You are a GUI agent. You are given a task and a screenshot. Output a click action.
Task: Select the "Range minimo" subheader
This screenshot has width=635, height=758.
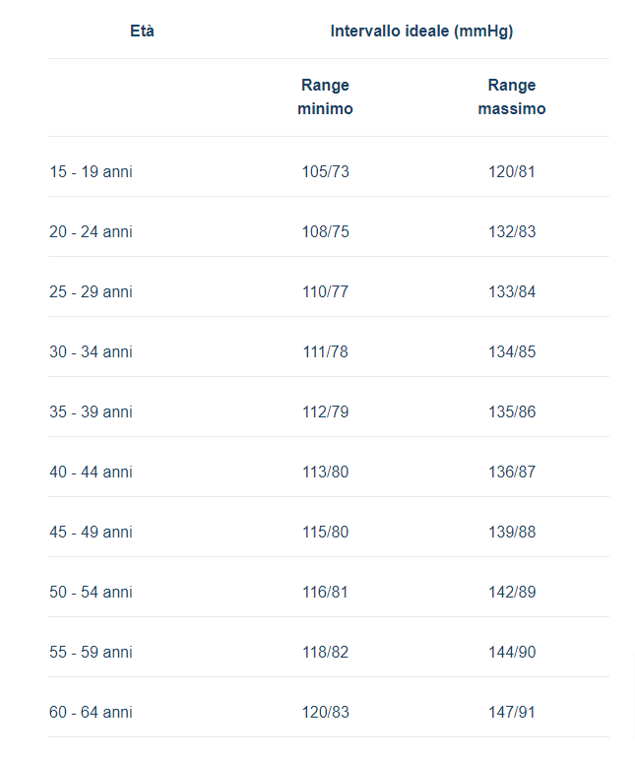(x=325, y=96)
